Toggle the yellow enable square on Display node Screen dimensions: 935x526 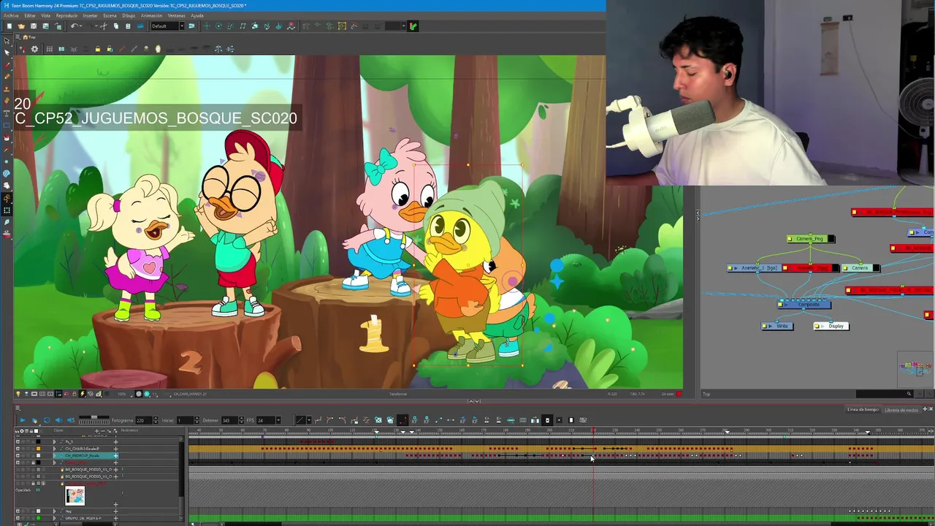click(817, 326)
